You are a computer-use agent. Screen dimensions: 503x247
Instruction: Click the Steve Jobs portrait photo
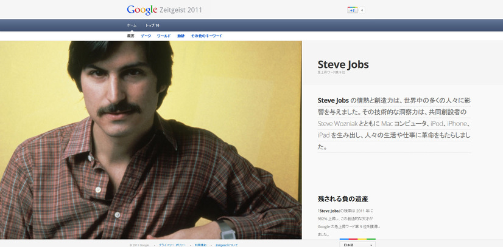tap(151, 140)
